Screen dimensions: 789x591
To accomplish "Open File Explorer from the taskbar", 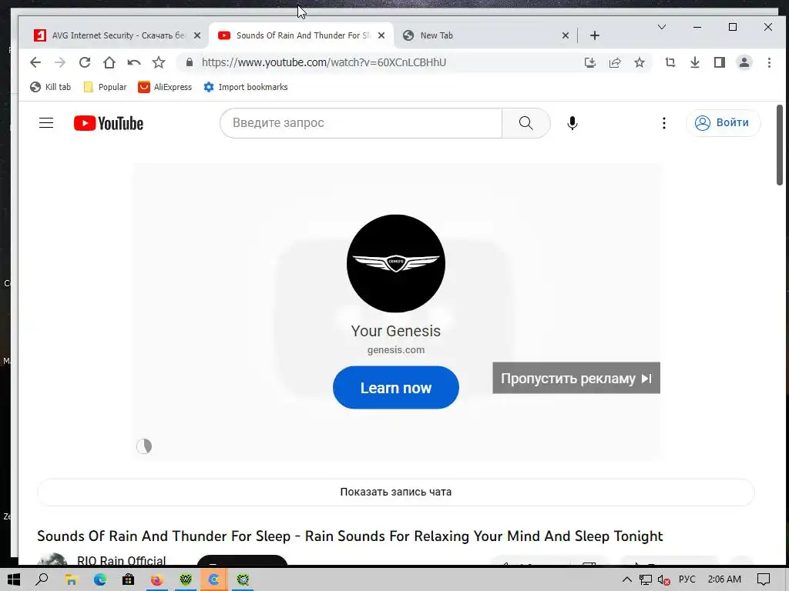I will tap(71, 579).
